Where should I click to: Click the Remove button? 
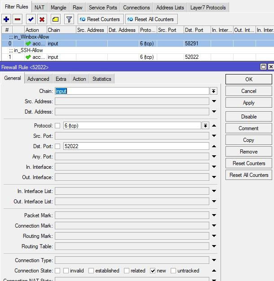(249, 152)
